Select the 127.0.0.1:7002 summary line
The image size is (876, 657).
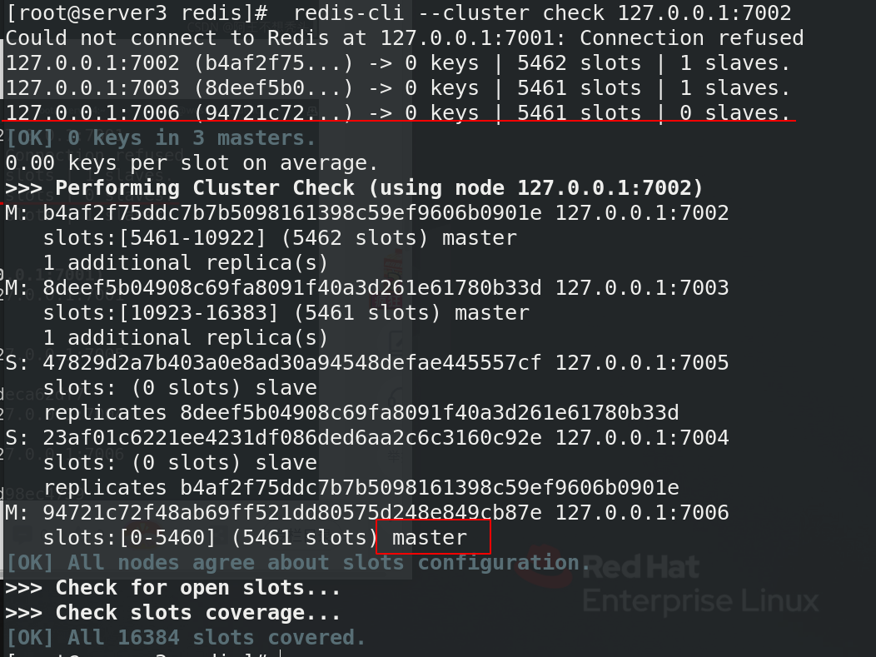(398, 63)
